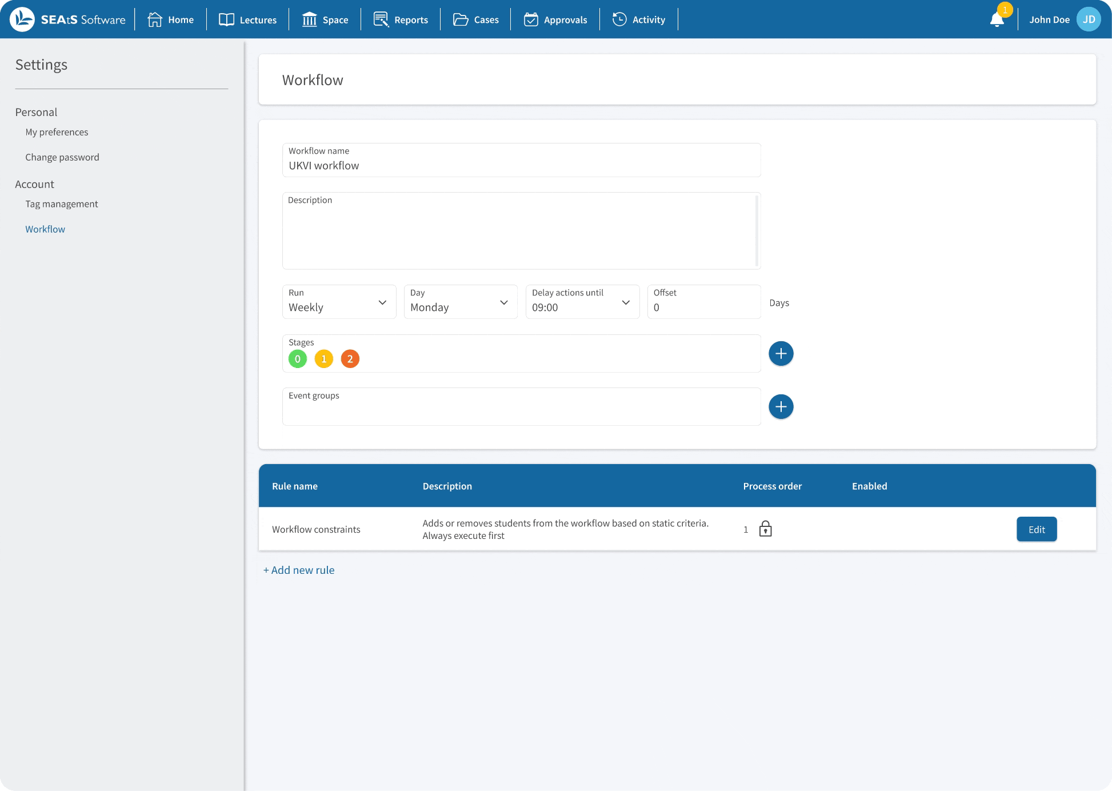Click the lock icon on Workflow constraints
This screenshot has height=791, width=1112.
pos(766,529)
